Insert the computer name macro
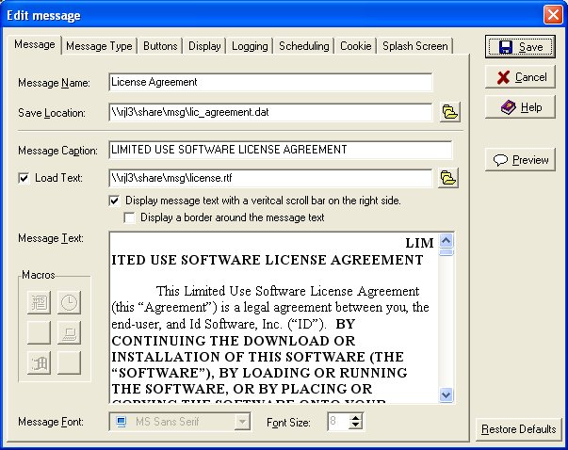The image size is (568, 450). (69, 332)
